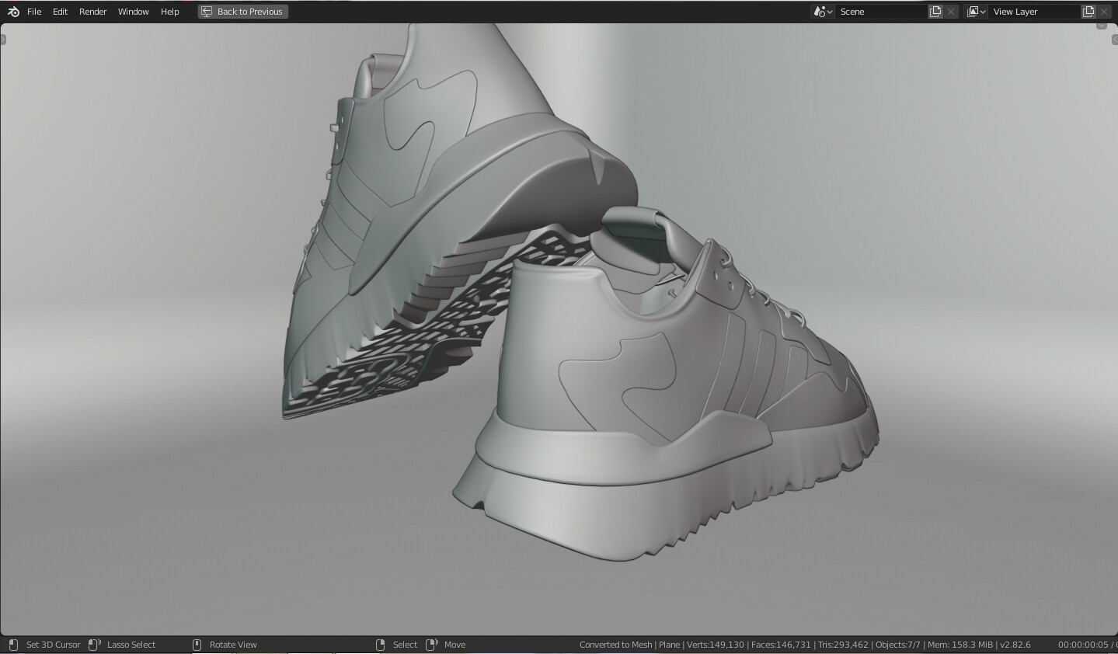The height and width of the screenshot is (654, 1118).
Task: Click the Lasso Select mouse icon
Action: tap(95, 645)
